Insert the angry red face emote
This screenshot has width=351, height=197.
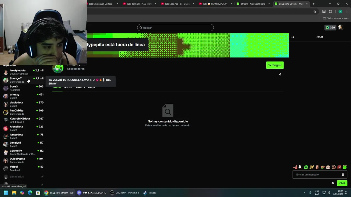coord(339,167)
